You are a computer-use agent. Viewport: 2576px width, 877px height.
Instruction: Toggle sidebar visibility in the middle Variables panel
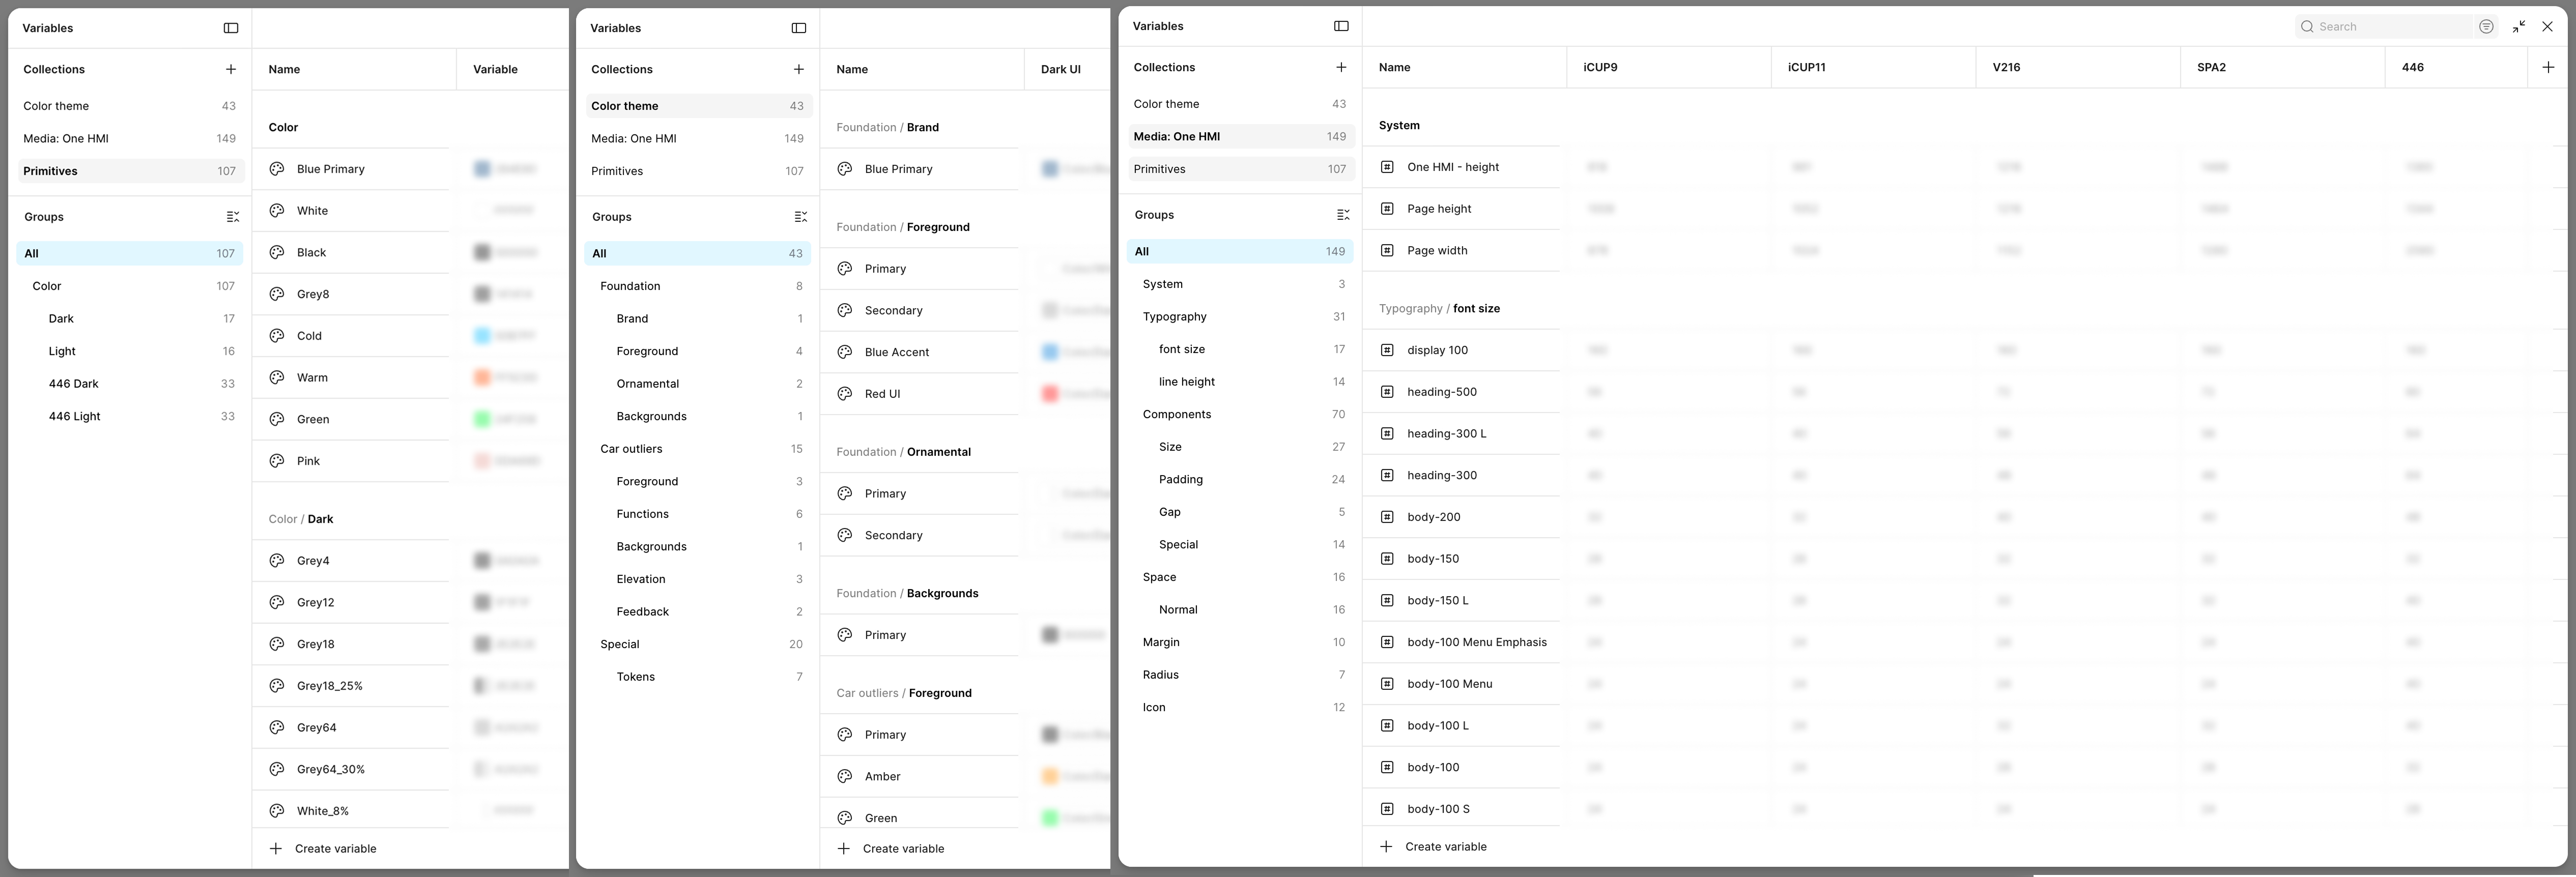pos(799,28)
